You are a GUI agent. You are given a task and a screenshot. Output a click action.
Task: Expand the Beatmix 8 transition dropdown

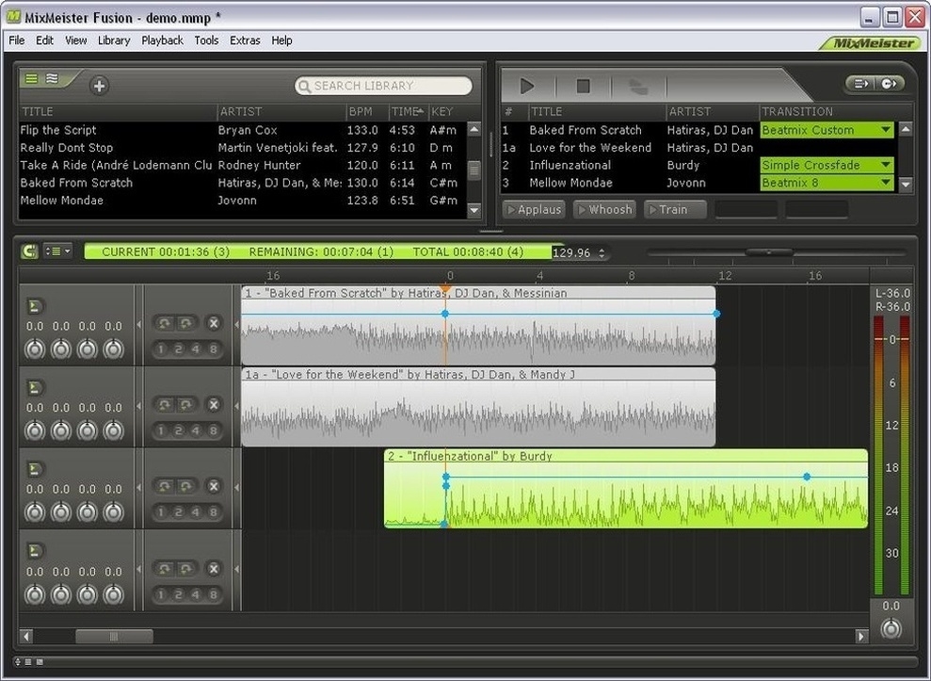pos(886,183)
